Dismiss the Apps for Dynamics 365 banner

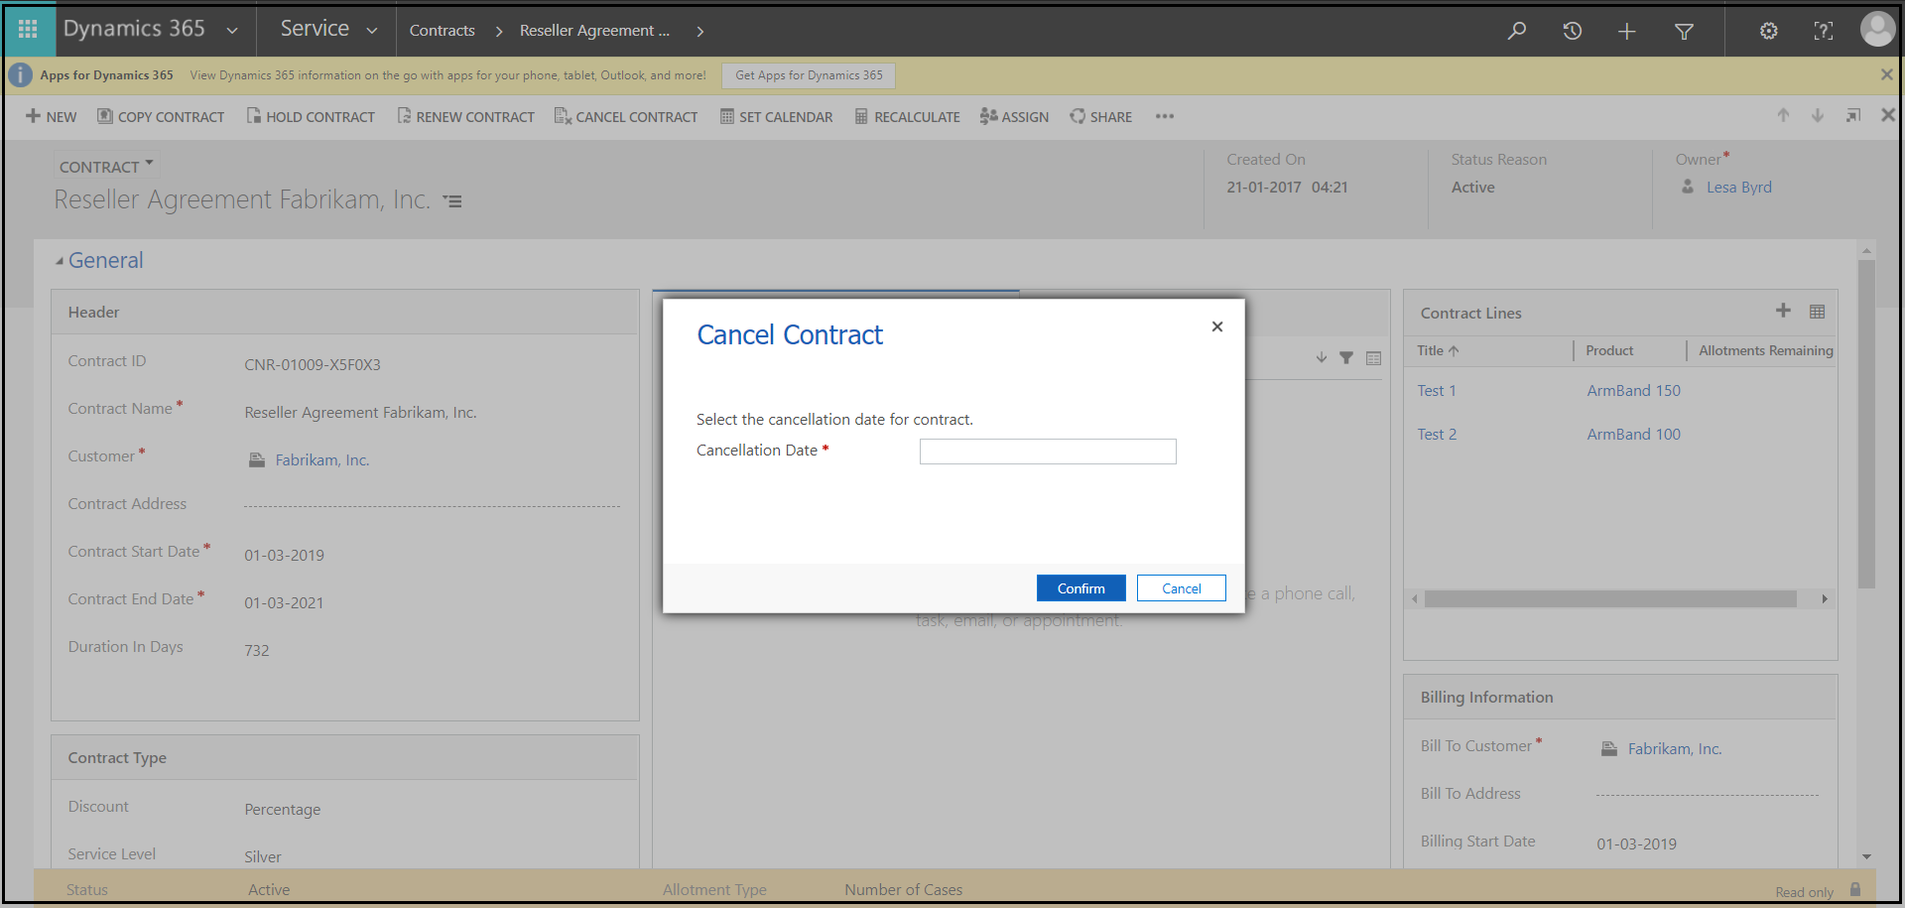tap(1886, 74)
